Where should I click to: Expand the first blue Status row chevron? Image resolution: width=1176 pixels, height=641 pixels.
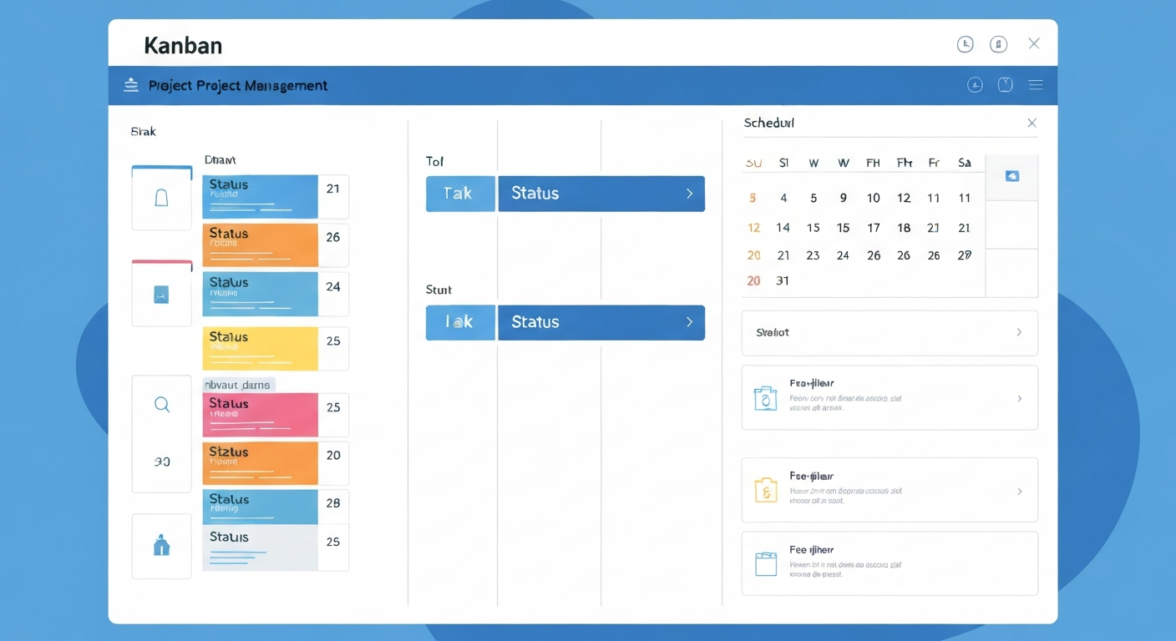tap(689, 193)
